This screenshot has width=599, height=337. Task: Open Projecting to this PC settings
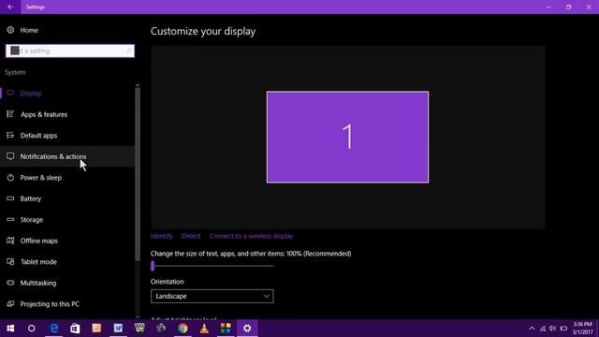(67, 303)
